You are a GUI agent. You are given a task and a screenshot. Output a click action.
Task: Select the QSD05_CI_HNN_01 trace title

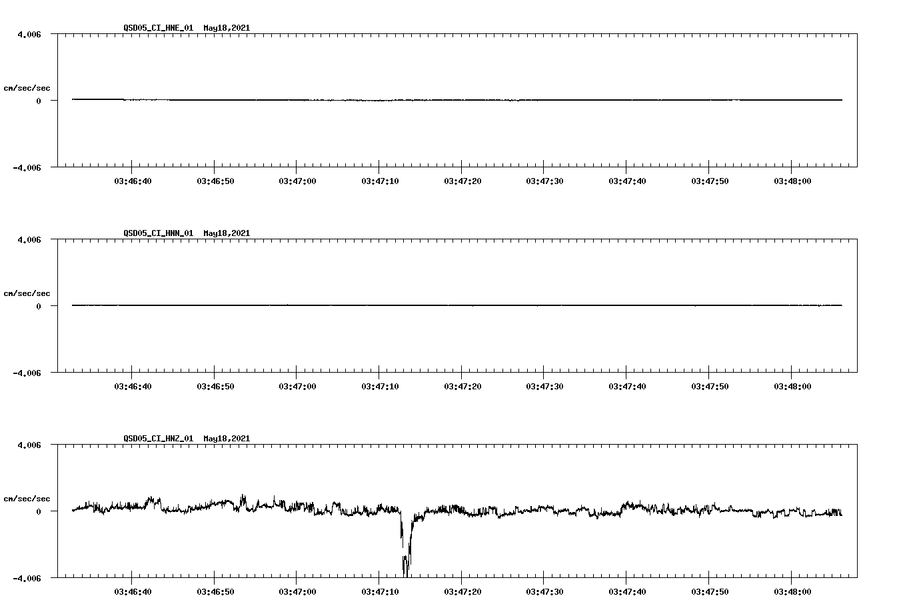(x=157, y=233)
